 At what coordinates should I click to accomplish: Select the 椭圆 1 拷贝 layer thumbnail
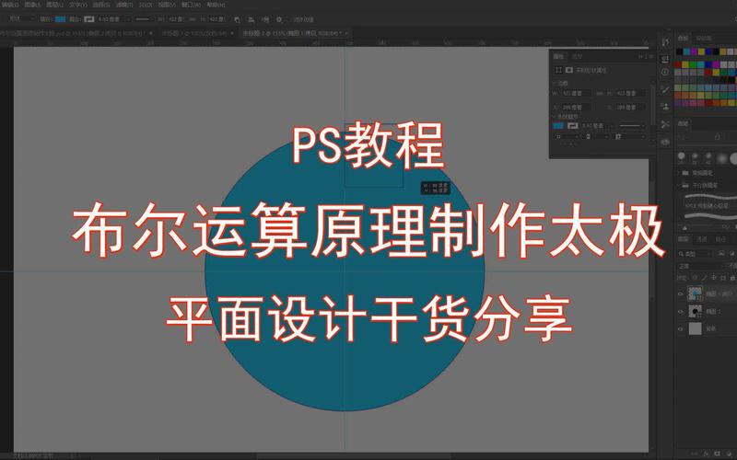coord(695,293)
